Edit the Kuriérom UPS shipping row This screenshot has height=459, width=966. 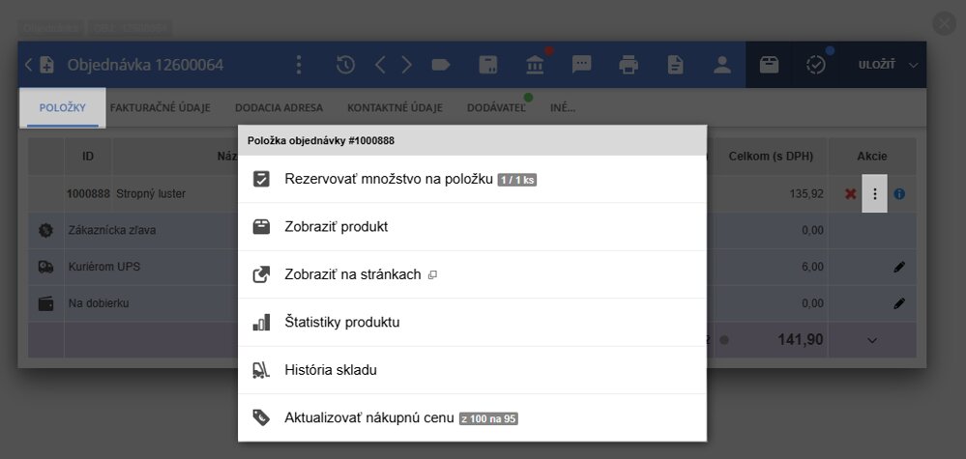(x=899, y=267)
